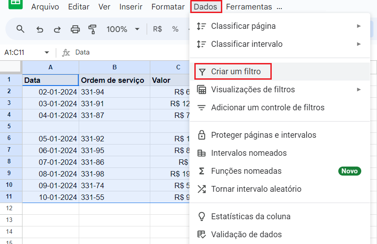Expand the Visualizações de filtros submenu arrow
This screenshot has height=244, width=377.
click(359, 90)
